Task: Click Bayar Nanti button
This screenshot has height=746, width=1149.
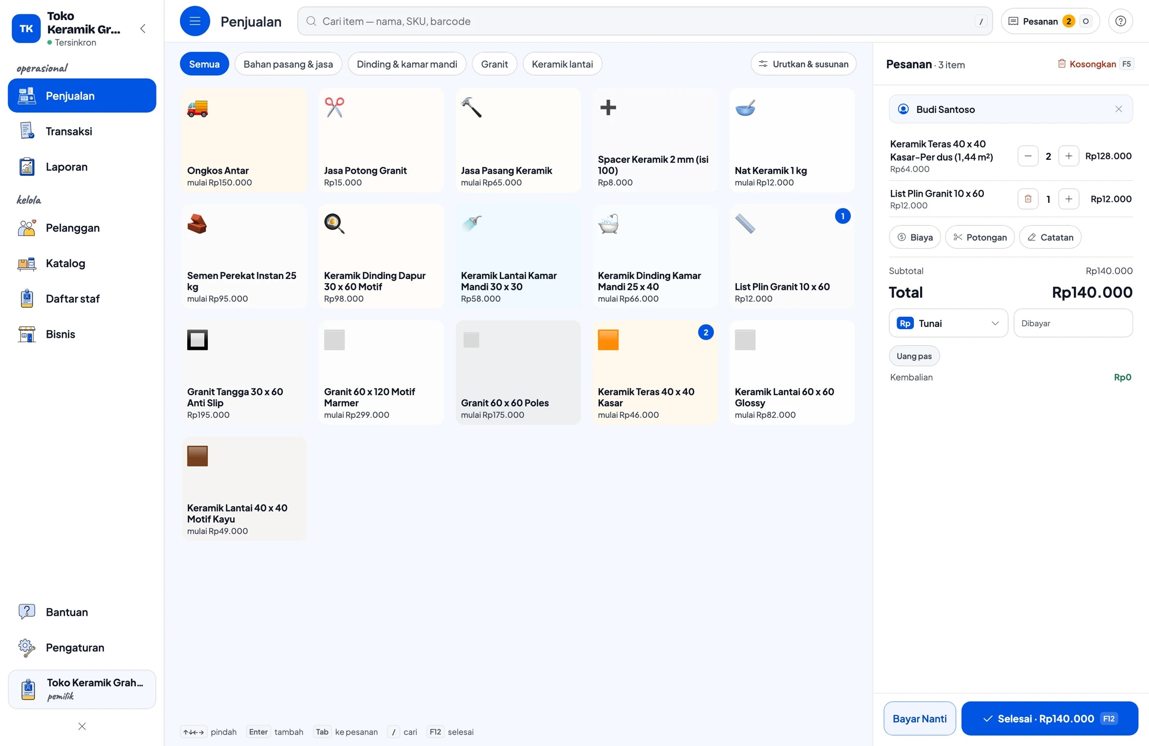Action: click(919, 719)
